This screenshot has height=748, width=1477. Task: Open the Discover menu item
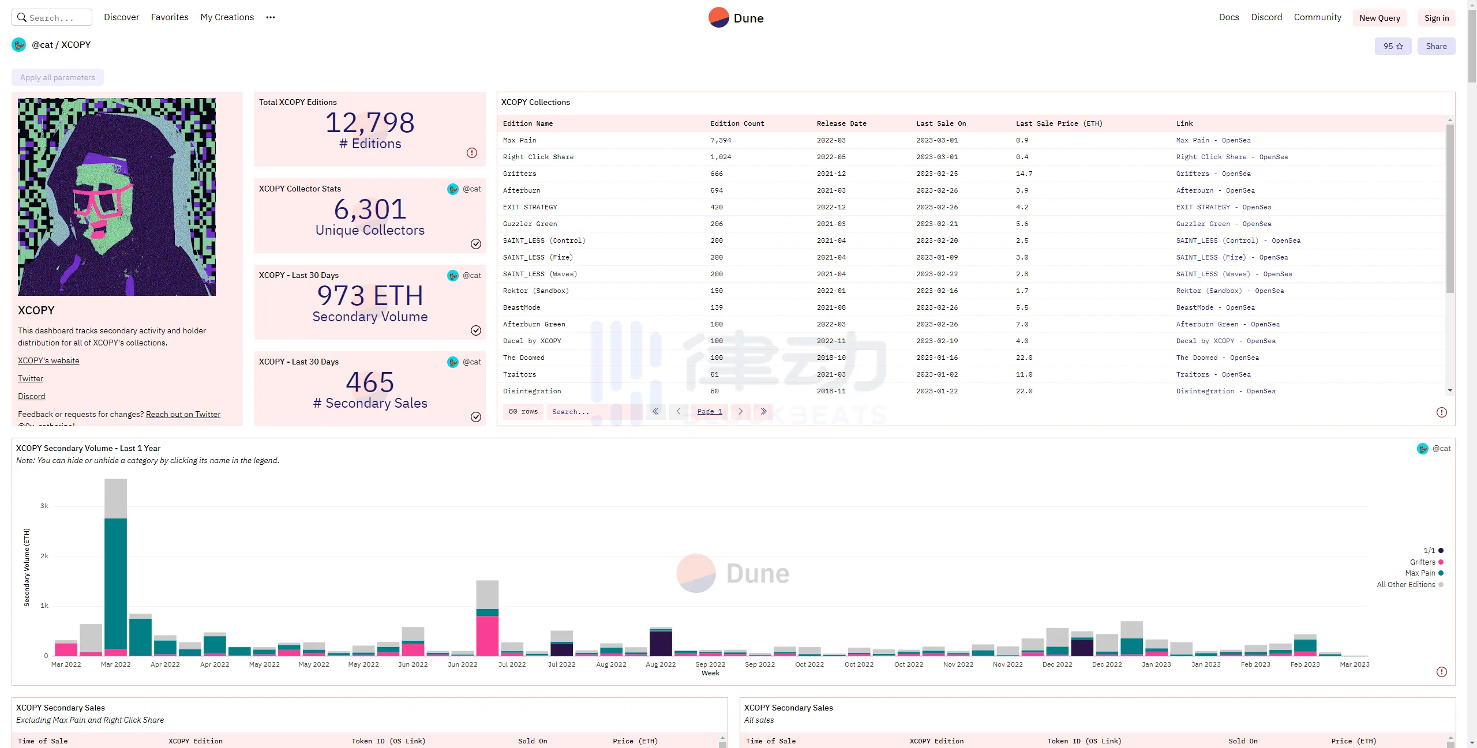121,17
